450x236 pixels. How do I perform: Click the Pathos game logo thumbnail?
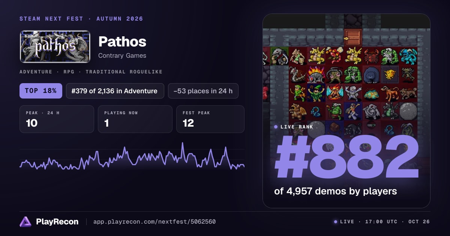point(55,46)
